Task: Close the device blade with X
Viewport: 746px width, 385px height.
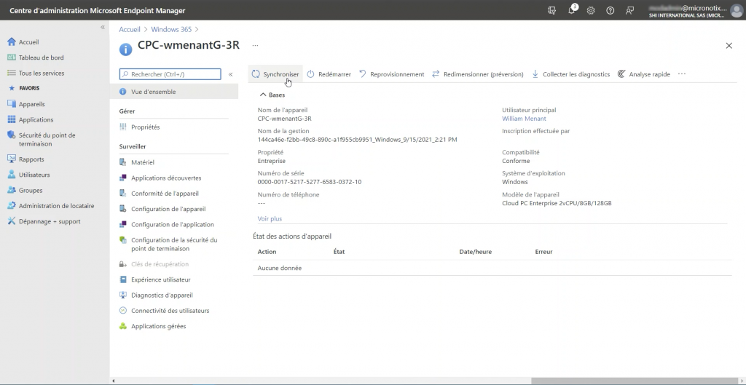Action: (x=729, y=46)
